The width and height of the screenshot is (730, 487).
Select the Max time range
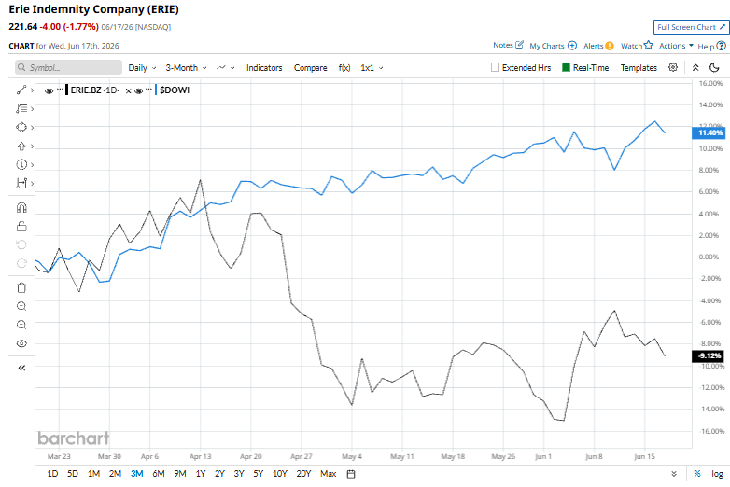pyautogui.click(x=328, y=474)
